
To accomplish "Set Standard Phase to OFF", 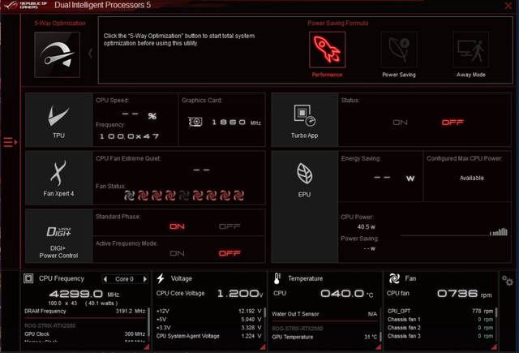I will (x=229, y=226).
